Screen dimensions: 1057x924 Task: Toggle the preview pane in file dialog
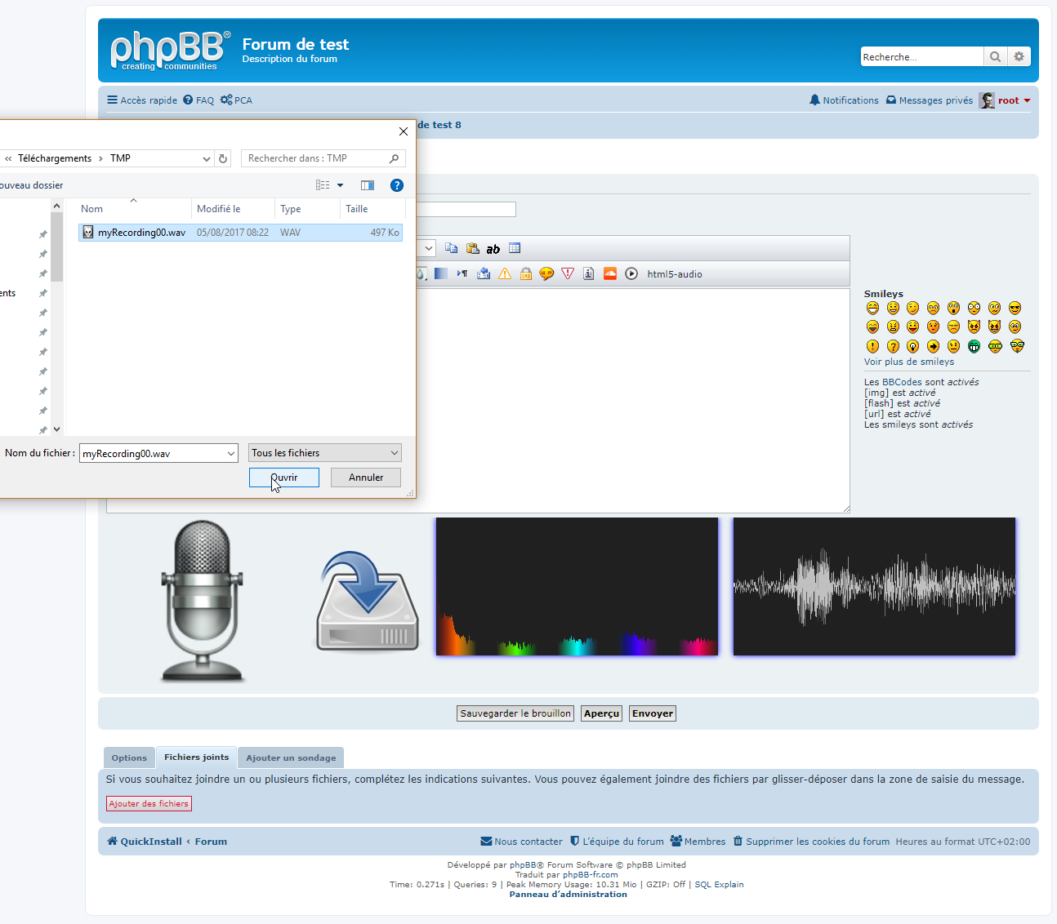(x=368, y=185)
